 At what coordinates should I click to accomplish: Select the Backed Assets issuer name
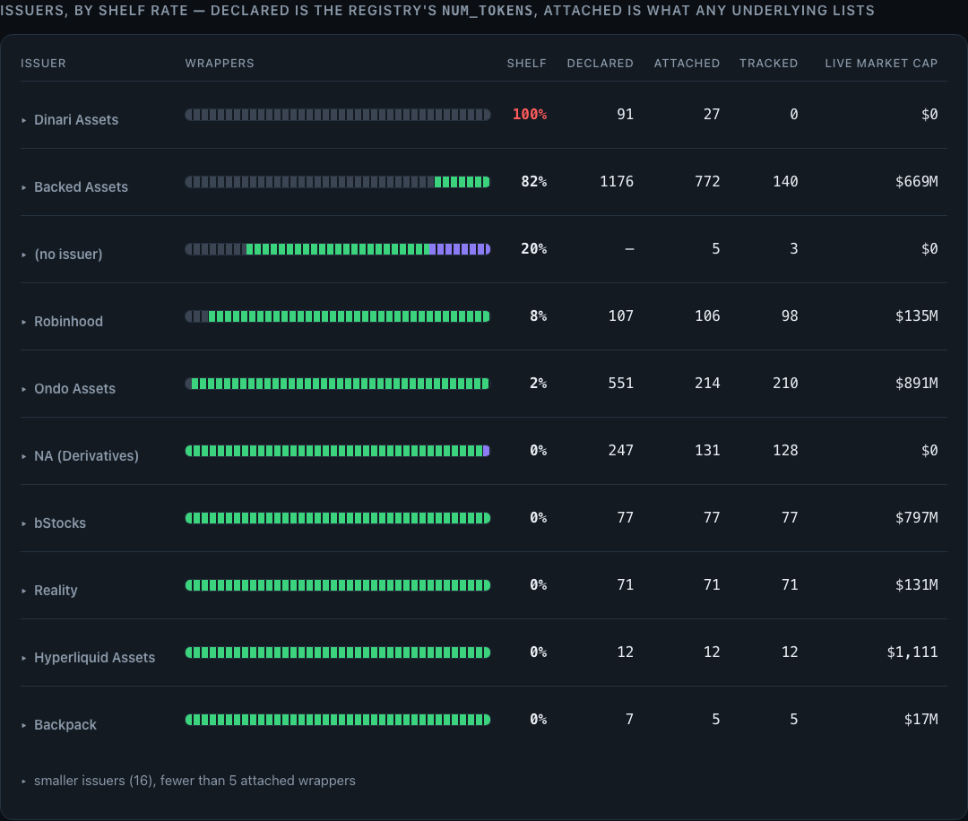81,187
